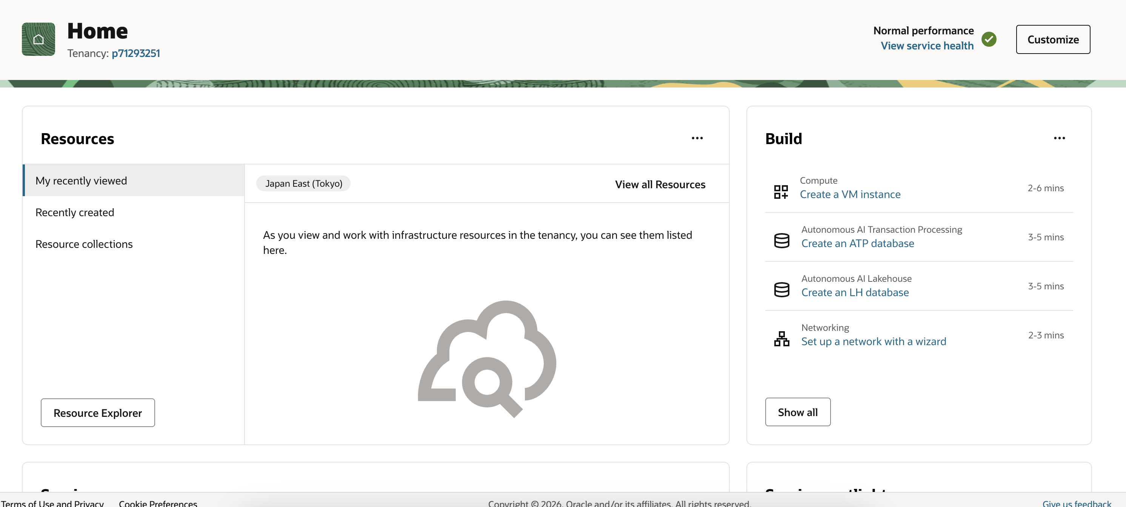Open tenancy p71293251 link

coord(136,53)
